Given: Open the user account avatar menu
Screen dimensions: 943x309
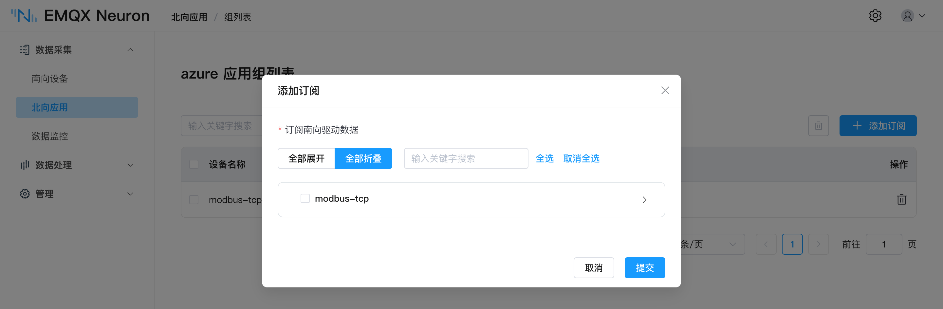Looking at the screenshot, I should (907, 16).
